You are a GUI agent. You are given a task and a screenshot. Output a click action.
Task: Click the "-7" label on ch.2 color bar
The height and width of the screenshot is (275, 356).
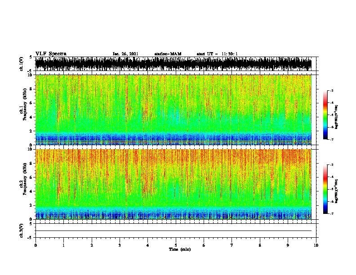click(331, 213)
